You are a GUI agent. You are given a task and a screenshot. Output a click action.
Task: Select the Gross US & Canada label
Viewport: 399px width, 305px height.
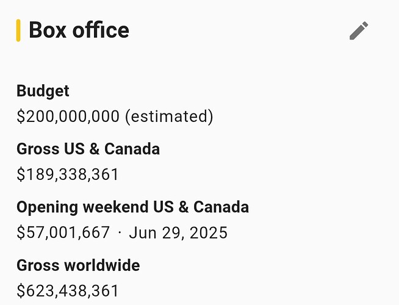tap(88, 149)
